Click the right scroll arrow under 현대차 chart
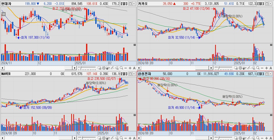274x140 pixels. (x=75, y=68)
